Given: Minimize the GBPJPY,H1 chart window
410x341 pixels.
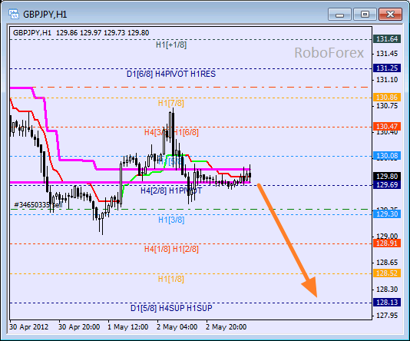Looking at the screenshot, I should tap(339, 14).
